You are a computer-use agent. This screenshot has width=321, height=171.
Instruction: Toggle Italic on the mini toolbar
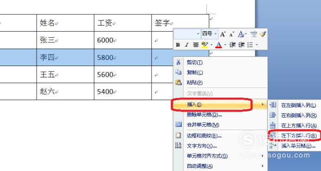click(x=186, y=45)
